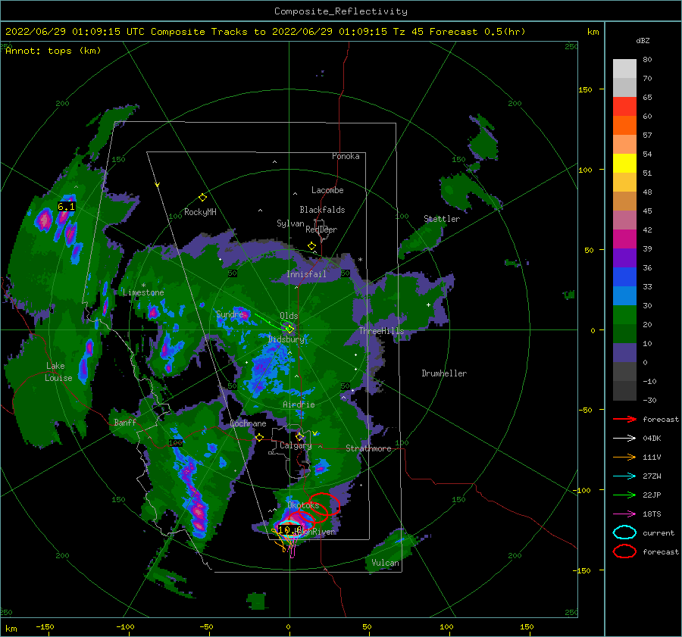Viewport: 682px width, 637px height.
Task: Pick the red swatch above 60 dBZ
Action: (x=624, y=107)
